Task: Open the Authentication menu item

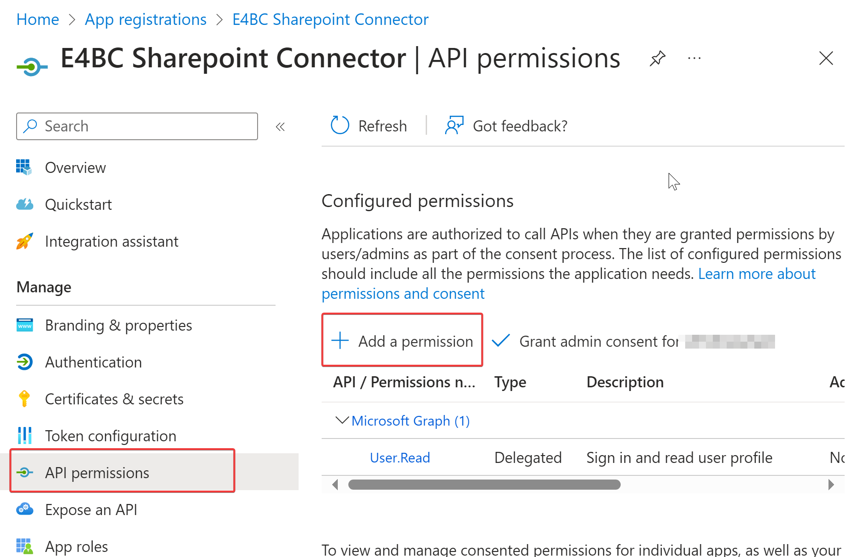Action: tap(93, 362)
